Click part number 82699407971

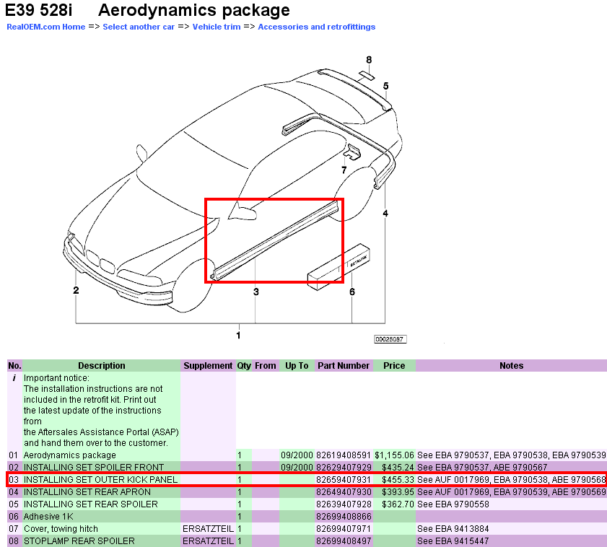[344, 529]
